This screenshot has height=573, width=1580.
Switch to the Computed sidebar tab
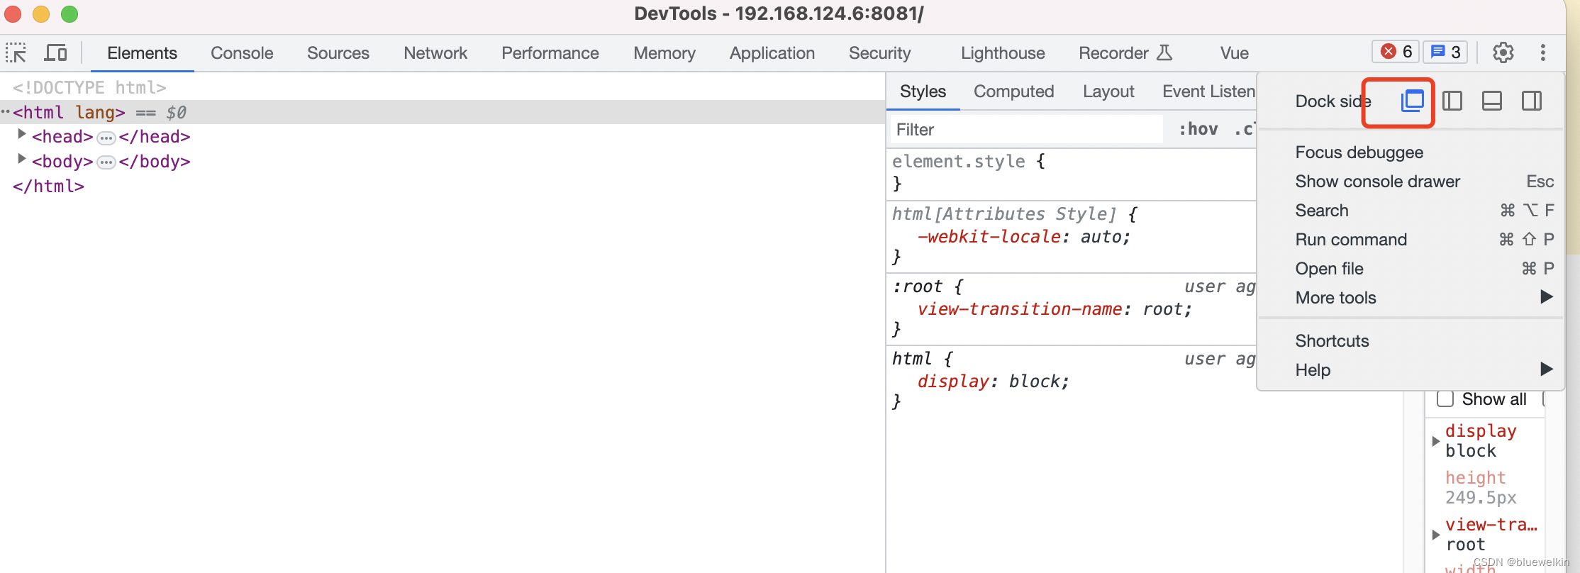pos(1013,91)
